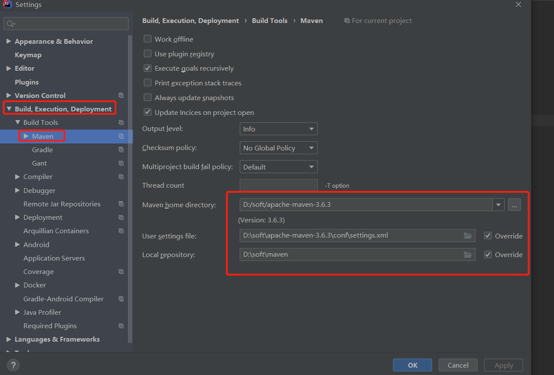Click project-level icon beside Required Plugins
This screenshot has height=375, width=554.
(x=121, y=326)
